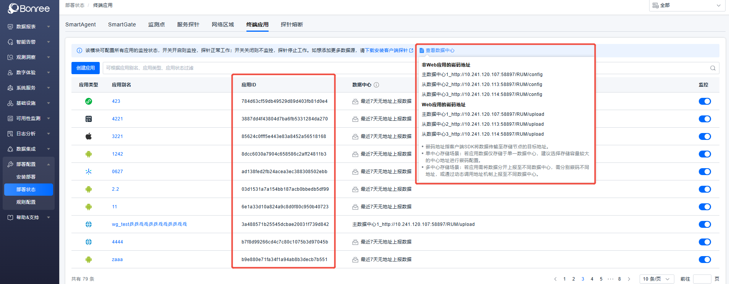The width and height of the screenshot is (729, 284).
Task: Click the WeChat mini-program icon for app 423
Action: click(89, 101)
